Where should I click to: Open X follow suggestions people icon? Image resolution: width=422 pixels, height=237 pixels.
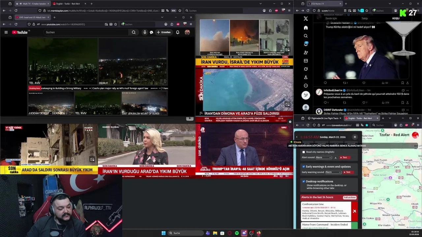[x=306, y=52]
